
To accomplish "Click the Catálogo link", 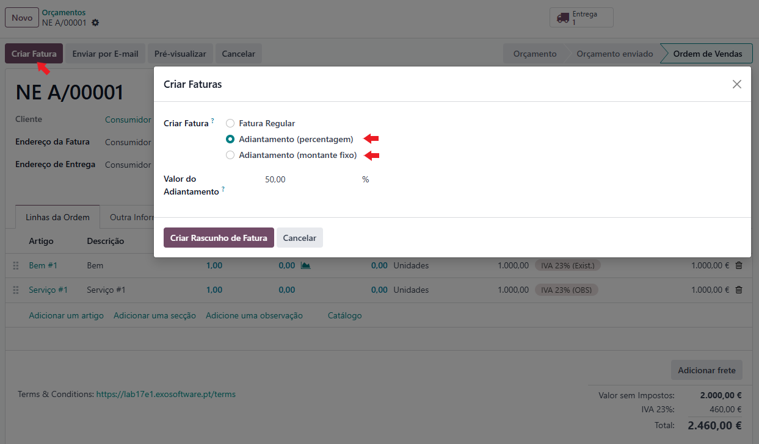I will 344,315.
